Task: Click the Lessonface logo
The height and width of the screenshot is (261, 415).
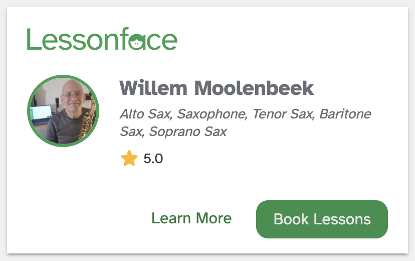Action: 102,39
